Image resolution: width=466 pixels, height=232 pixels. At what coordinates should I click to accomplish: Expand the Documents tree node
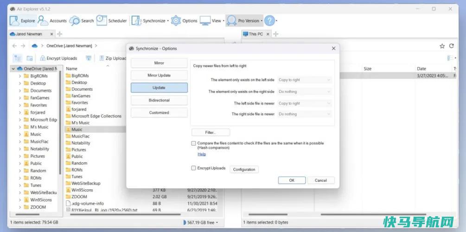(x=20, y=90)
